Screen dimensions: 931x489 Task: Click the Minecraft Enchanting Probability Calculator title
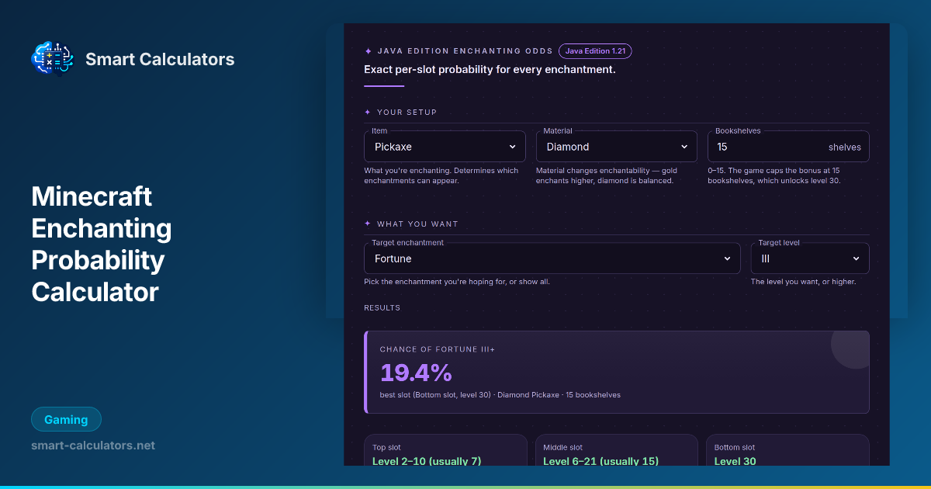(x=102, y=244)
